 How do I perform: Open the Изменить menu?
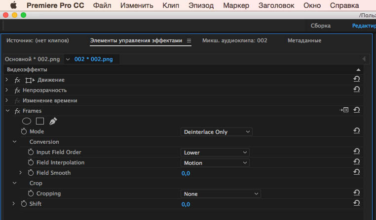tap(137, 5)
